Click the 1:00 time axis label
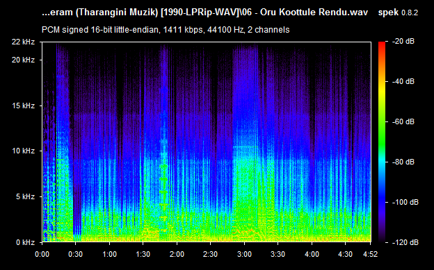434x270 pixels. click(x=109, y=254)
